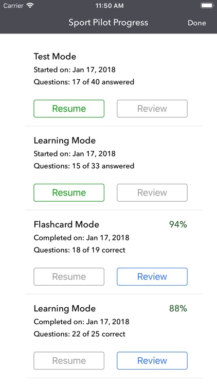Select the Wi-Fi status icon
The height and width of the screenshot is (386, 217).
pyautogui.click(x=30, y=6)
